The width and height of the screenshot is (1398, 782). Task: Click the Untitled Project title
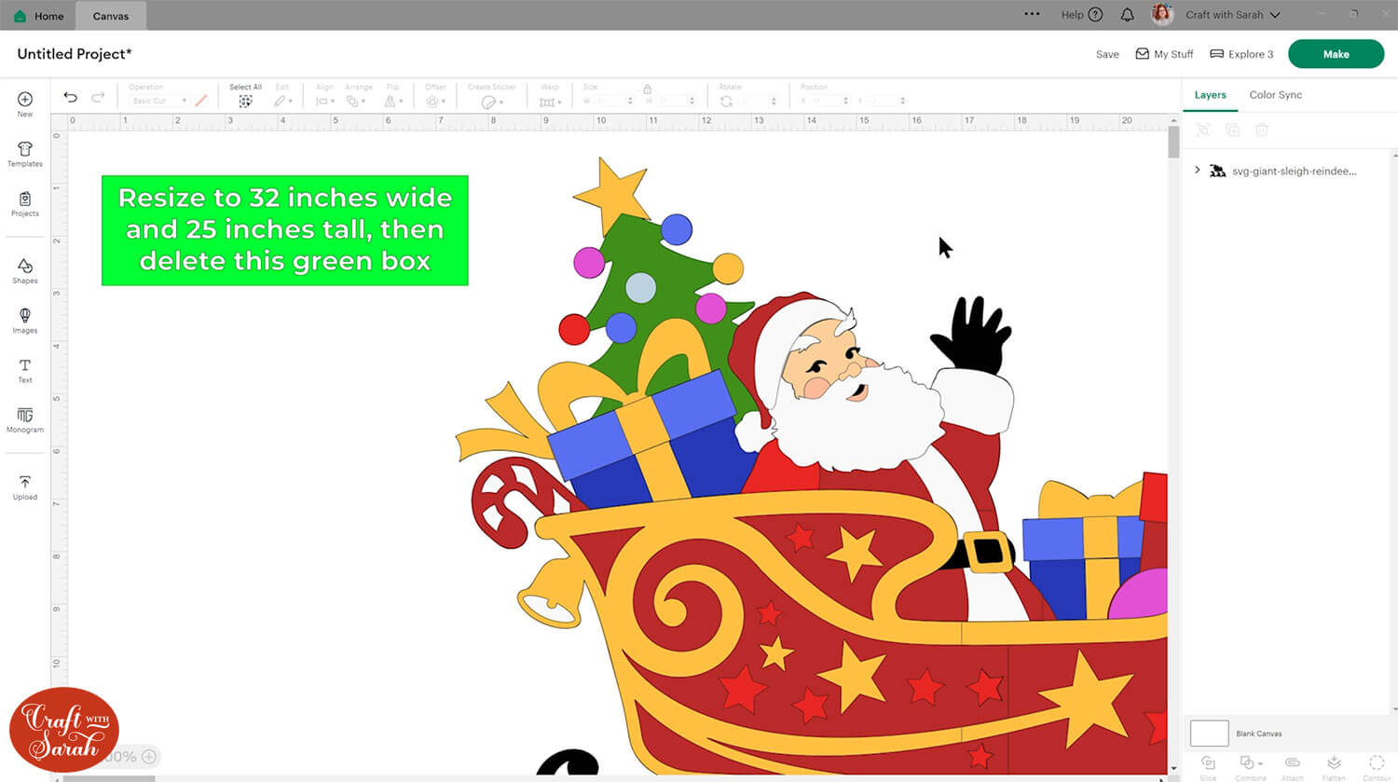tap(75, 54)
